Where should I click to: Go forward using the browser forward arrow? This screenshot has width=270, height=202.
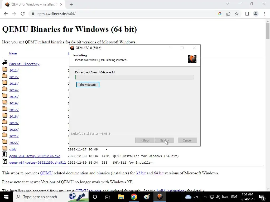click(14, 14)
